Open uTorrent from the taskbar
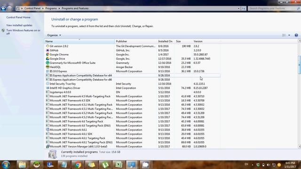 pyautogui.click(x=105, y=165)
